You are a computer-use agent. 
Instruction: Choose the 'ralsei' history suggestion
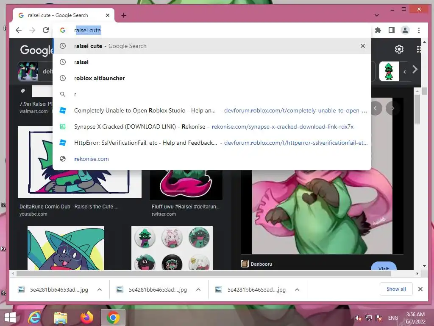point(212,62)
